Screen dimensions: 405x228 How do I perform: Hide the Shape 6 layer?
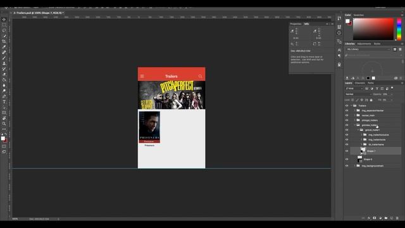pyautogui.click(x=347, y=159)
